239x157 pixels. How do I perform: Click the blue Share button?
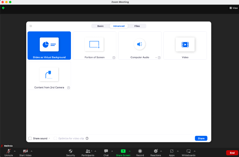point(201,138)
